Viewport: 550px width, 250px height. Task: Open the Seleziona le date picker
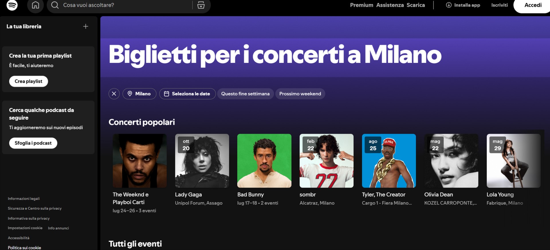[x=187, y=94]
